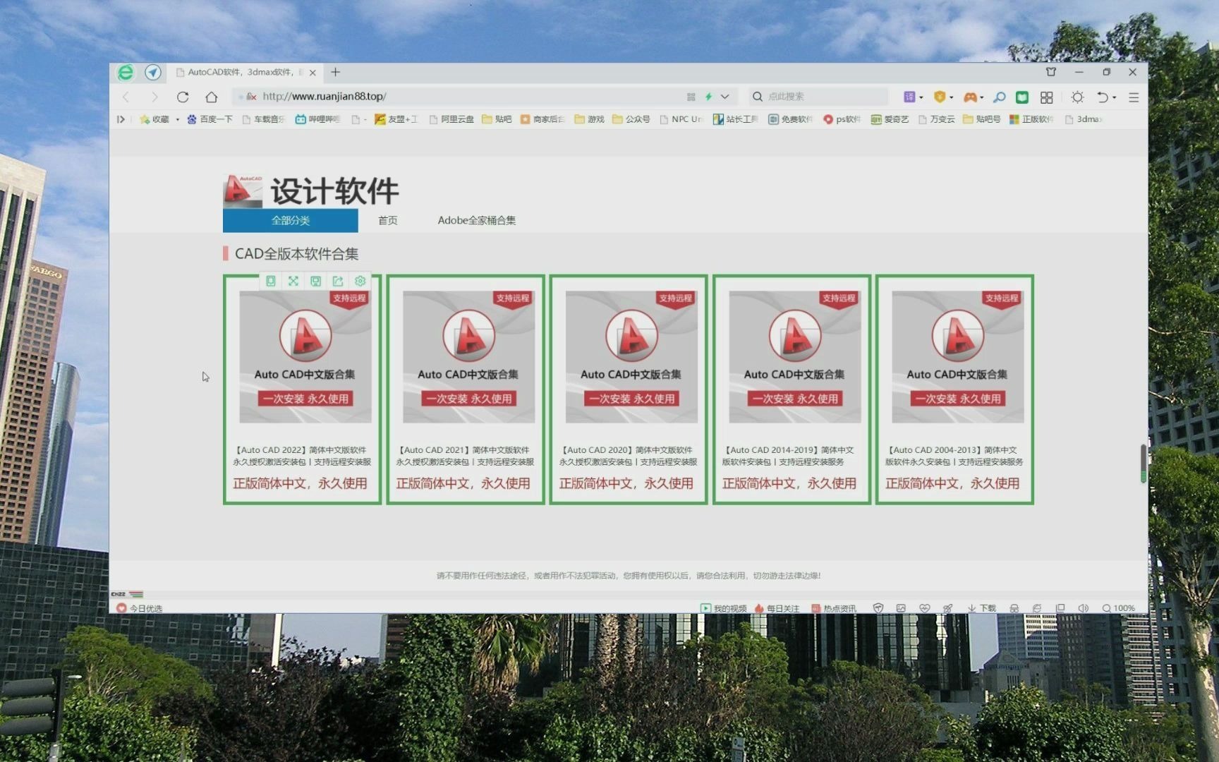Image resolution: width=1219 pixels, height=762 pixels.
Task: Open the skin shirt icon in title bar
Action: pyautogui.click(x=1051, y=72)
